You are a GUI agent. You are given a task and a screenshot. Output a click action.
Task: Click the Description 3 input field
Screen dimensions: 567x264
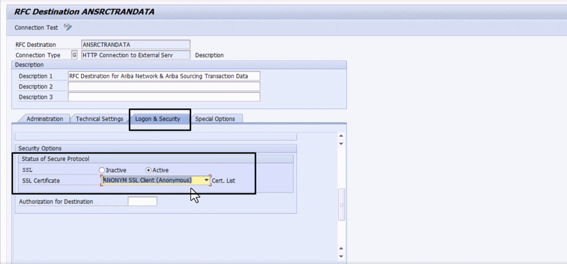(x=164, y=97)
